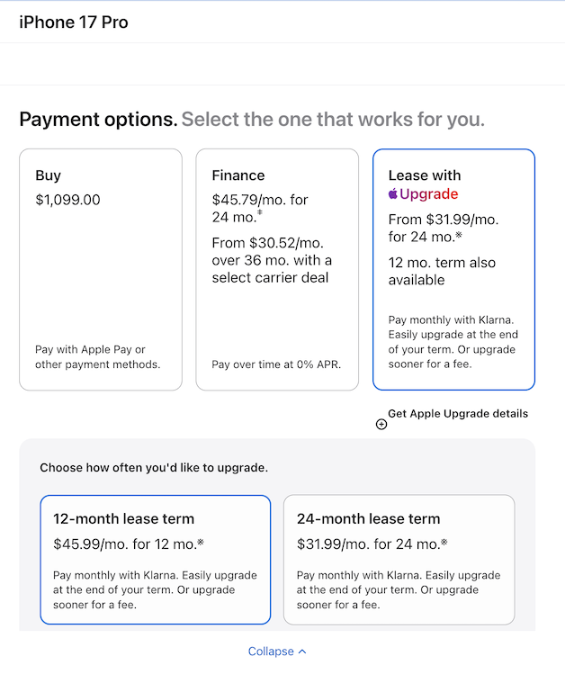
Task: Open the footnote symbol after Finance 24 mo.
Action: pos(260,212)
